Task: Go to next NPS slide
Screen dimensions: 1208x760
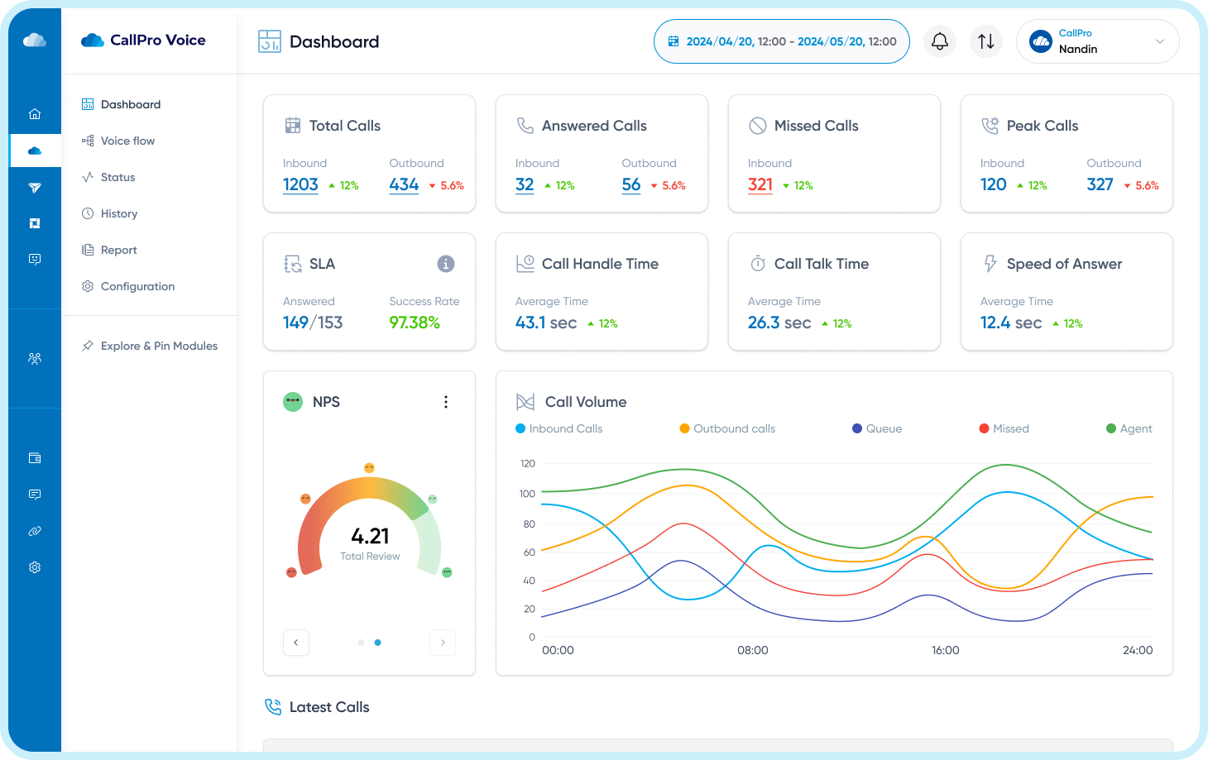Action: pos(443,643)
